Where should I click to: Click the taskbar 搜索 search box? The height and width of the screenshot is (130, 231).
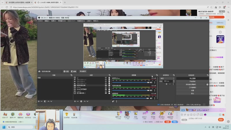[20, 127]
